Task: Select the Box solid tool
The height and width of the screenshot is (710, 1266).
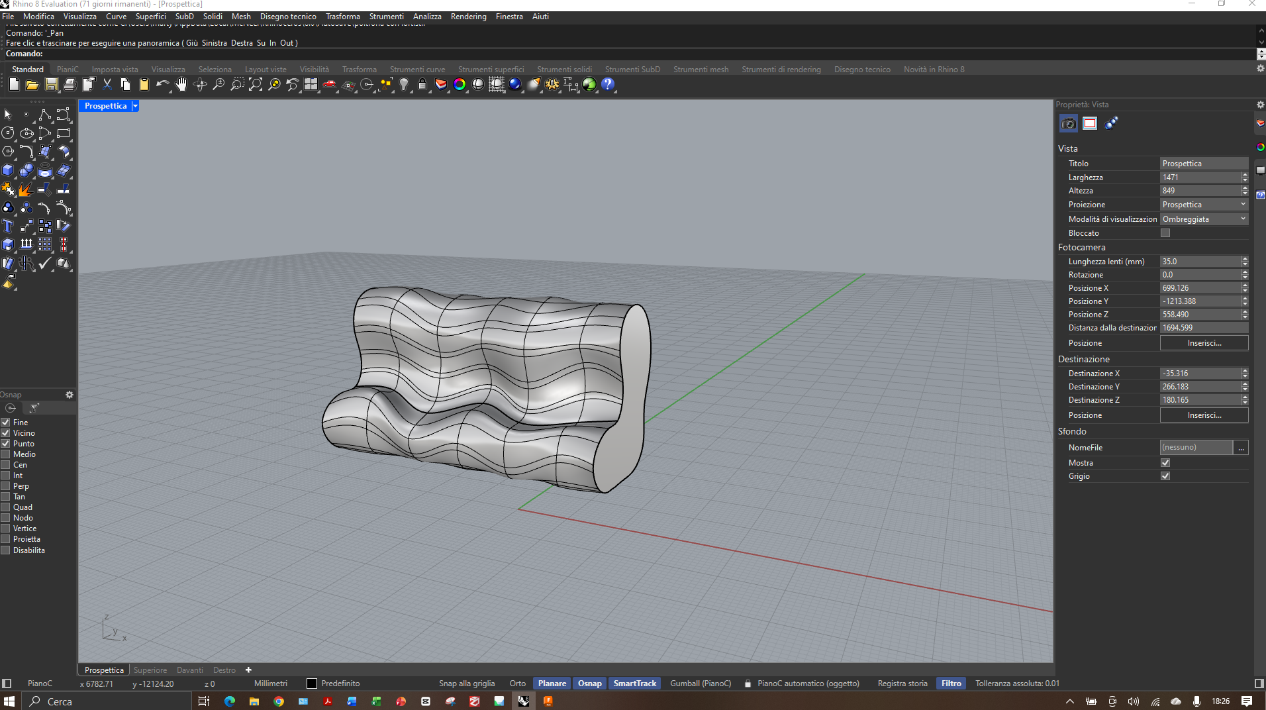Action: [8, 170]
